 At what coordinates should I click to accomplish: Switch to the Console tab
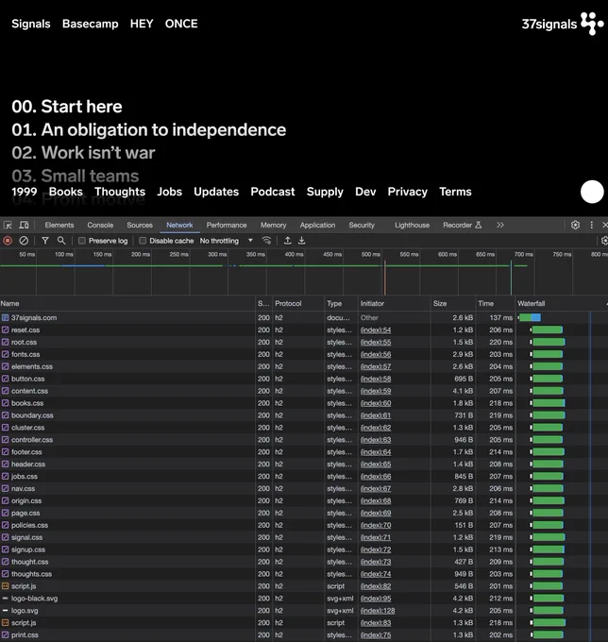(x=100, y=226)
